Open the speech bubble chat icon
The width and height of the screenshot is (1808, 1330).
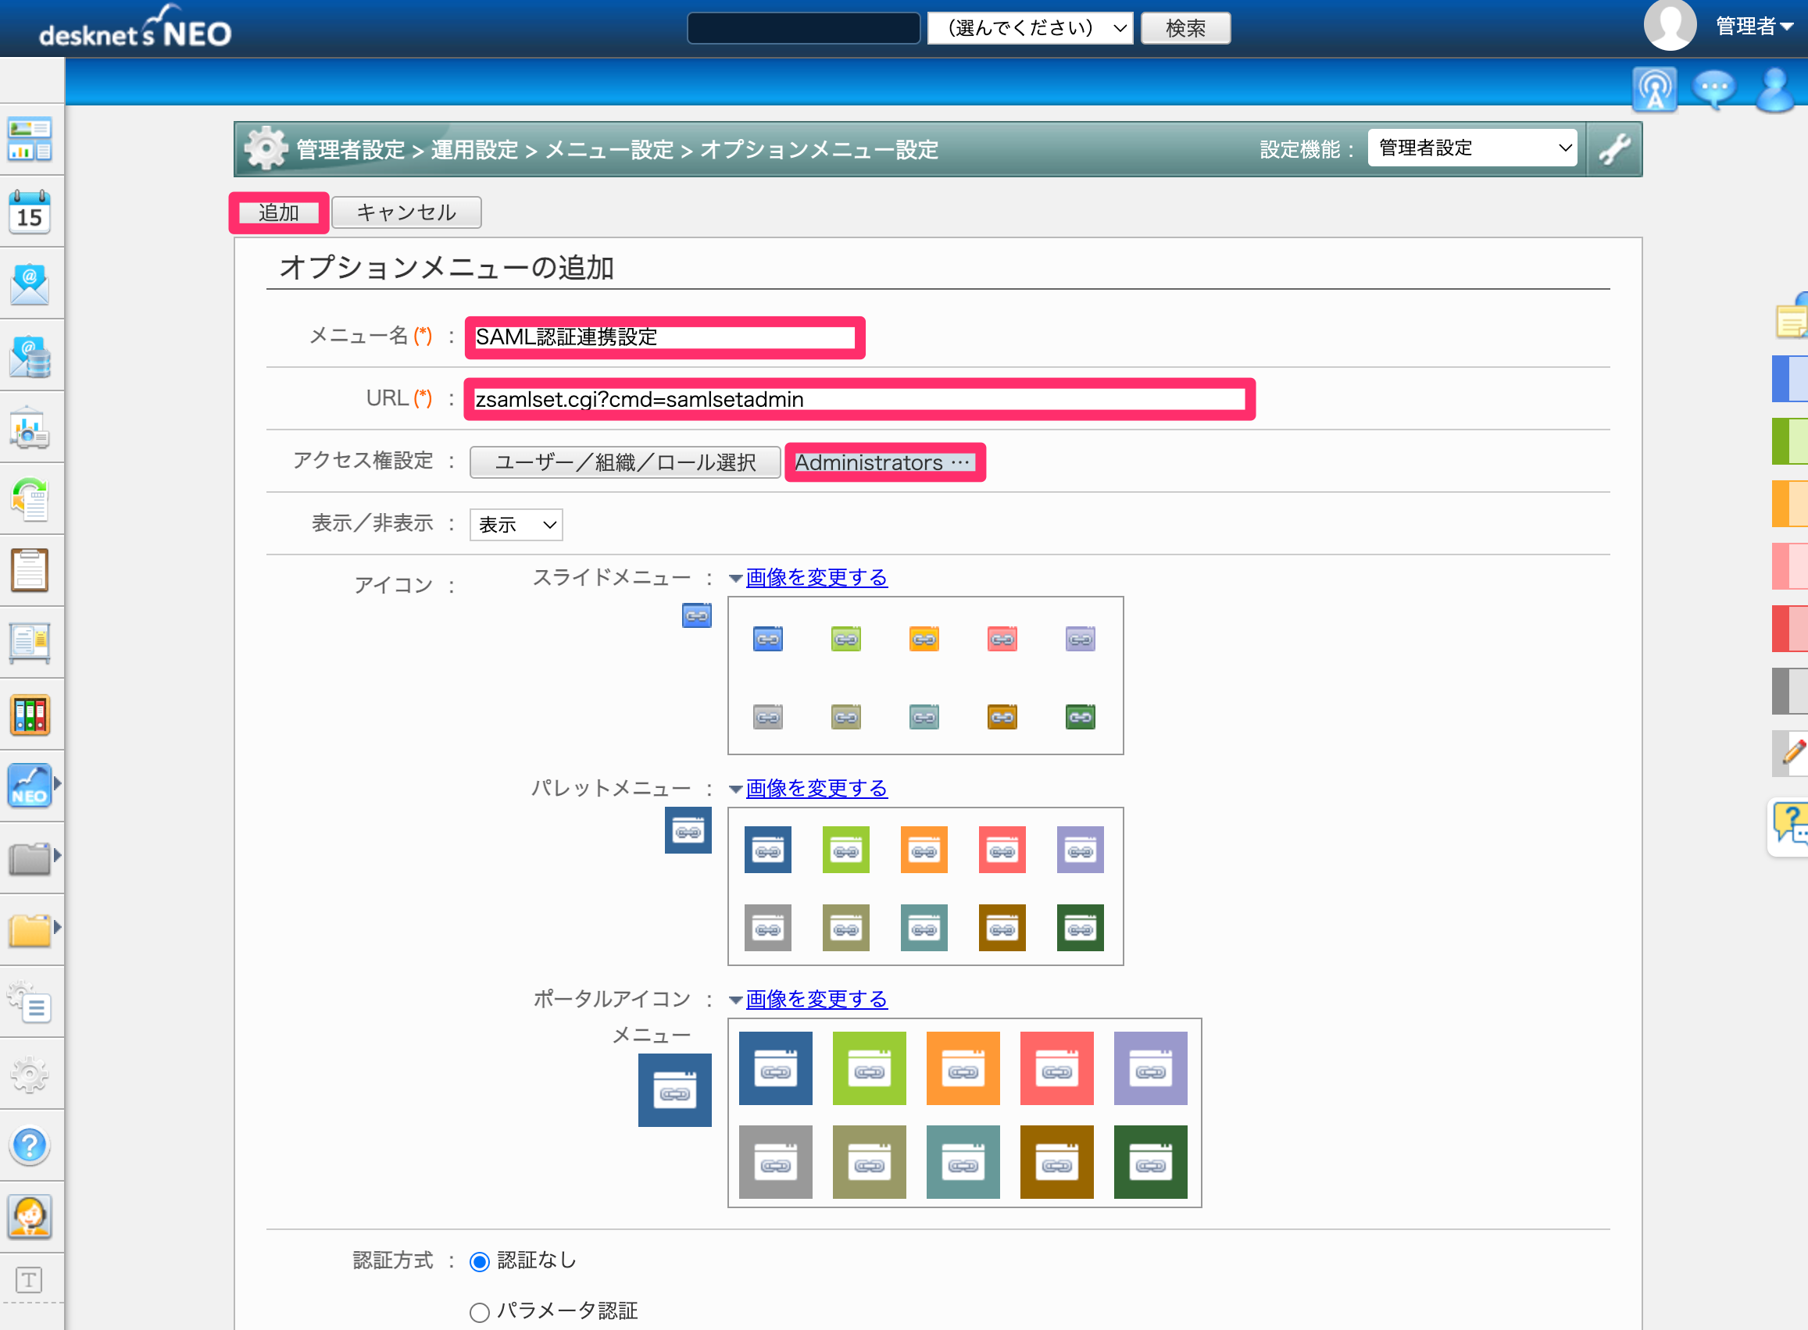(1713, 88)
